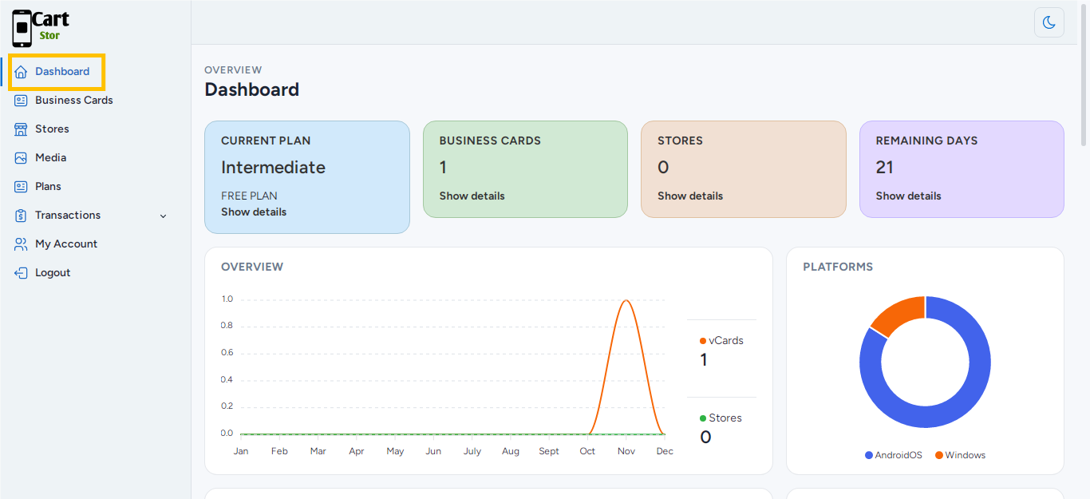Click the AndroidOS blue legend swatch
1090x499 pixels.
pyautogui.click(x=869, y=455)
